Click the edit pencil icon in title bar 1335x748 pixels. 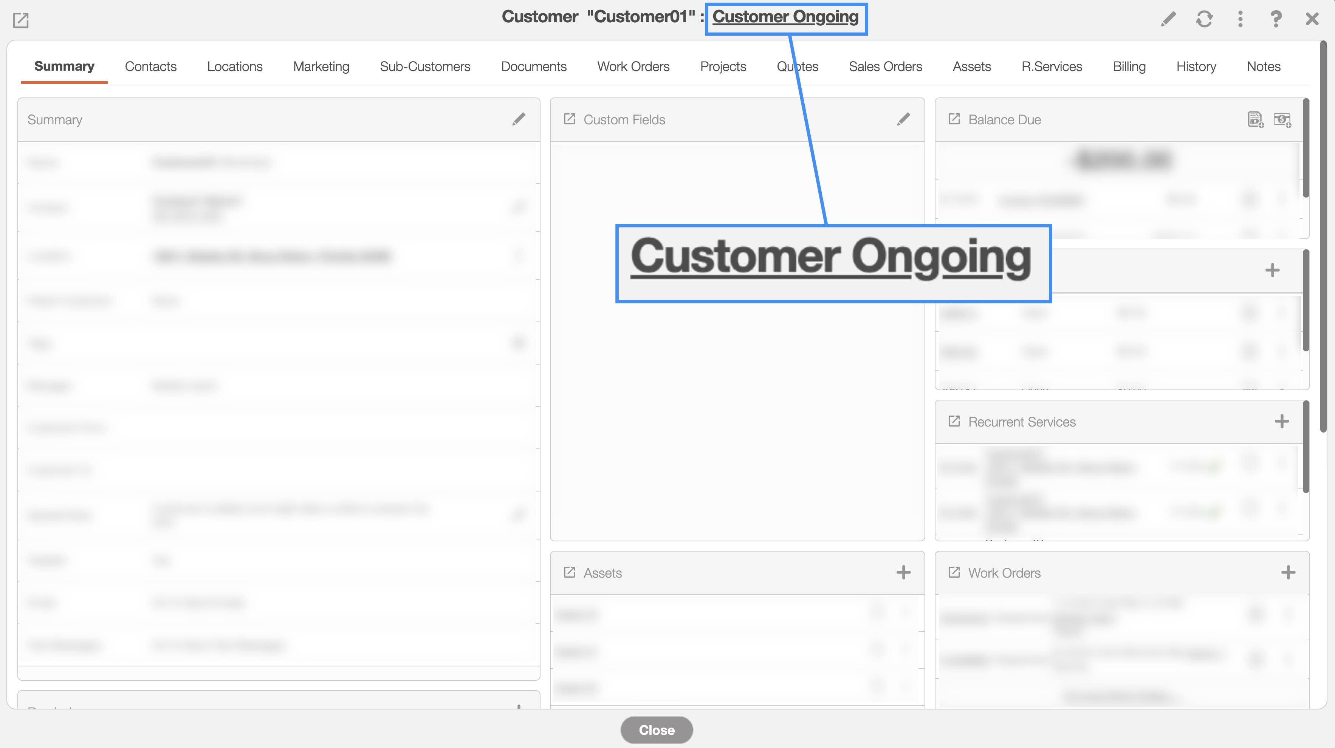tap(1168, 19)
